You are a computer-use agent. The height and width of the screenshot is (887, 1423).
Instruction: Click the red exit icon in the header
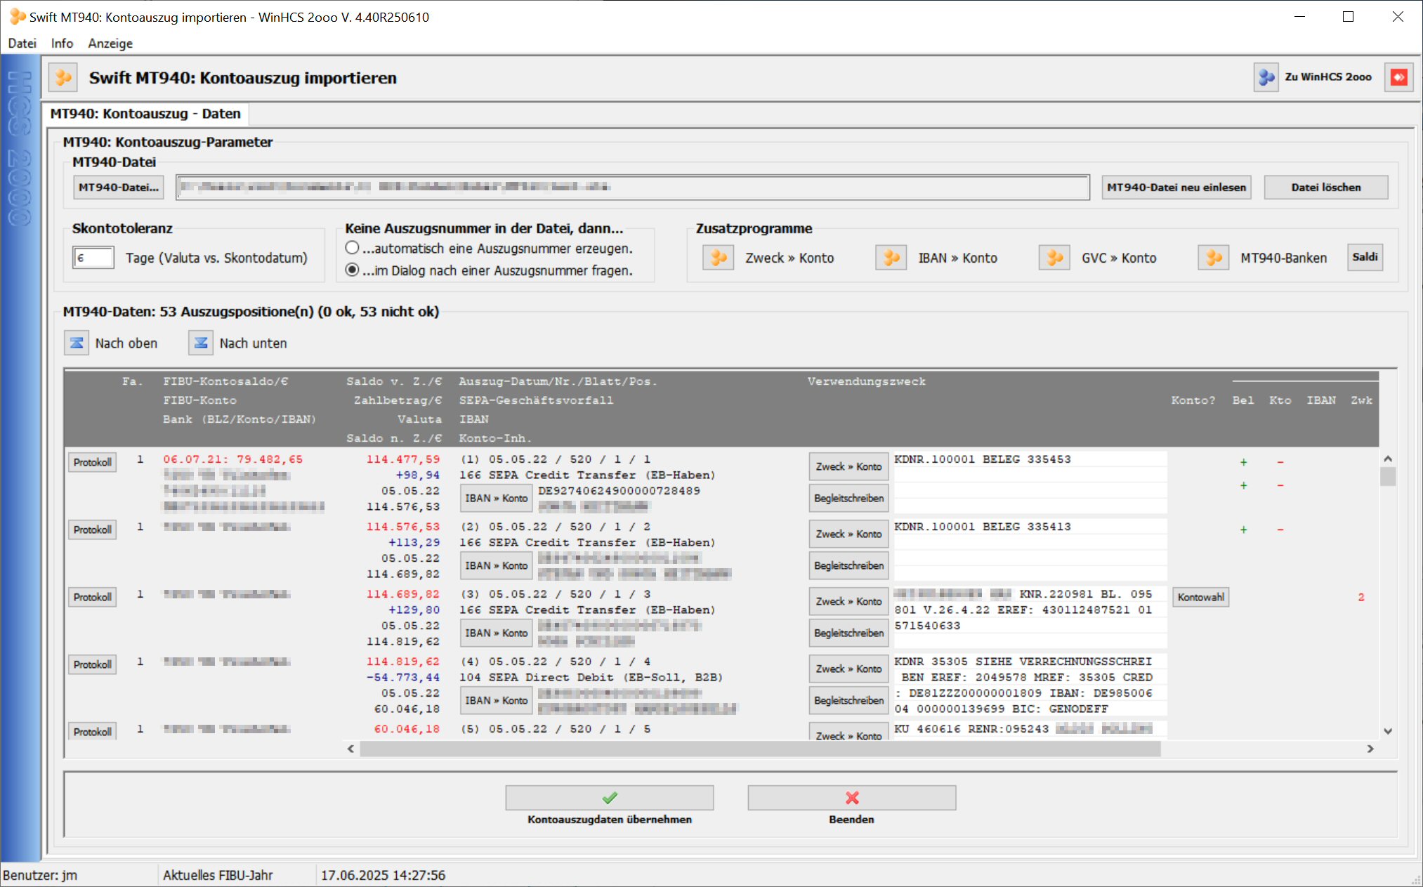(1398, 77)
